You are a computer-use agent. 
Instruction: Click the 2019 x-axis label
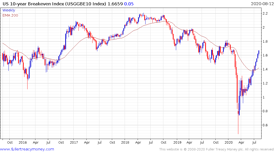pos(177,142)
